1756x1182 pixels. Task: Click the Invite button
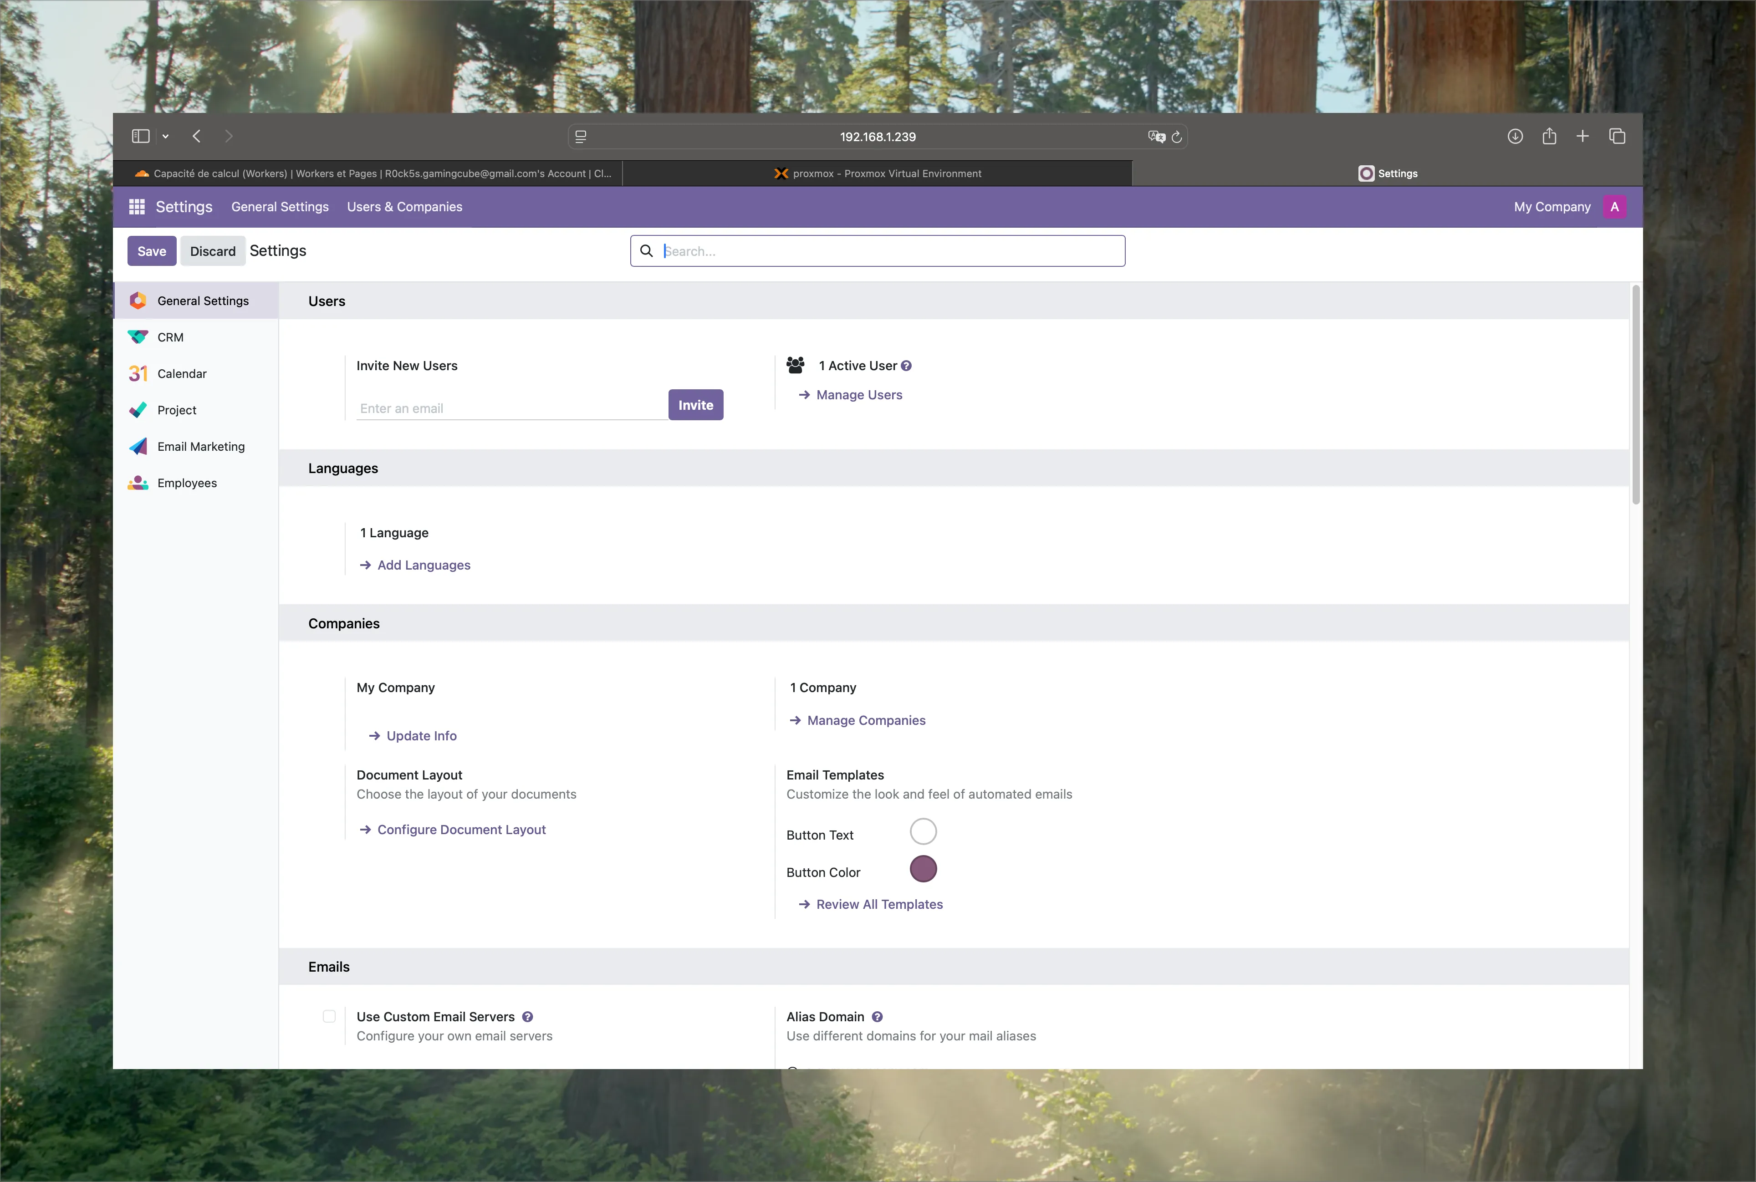[x=695, y=404]
